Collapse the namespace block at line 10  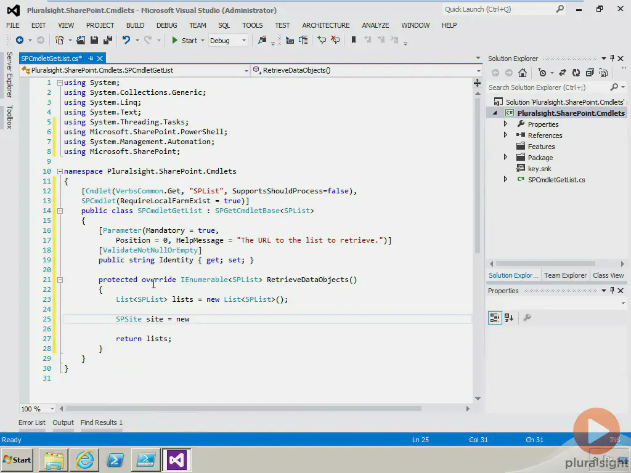click(x=60, y=171)
